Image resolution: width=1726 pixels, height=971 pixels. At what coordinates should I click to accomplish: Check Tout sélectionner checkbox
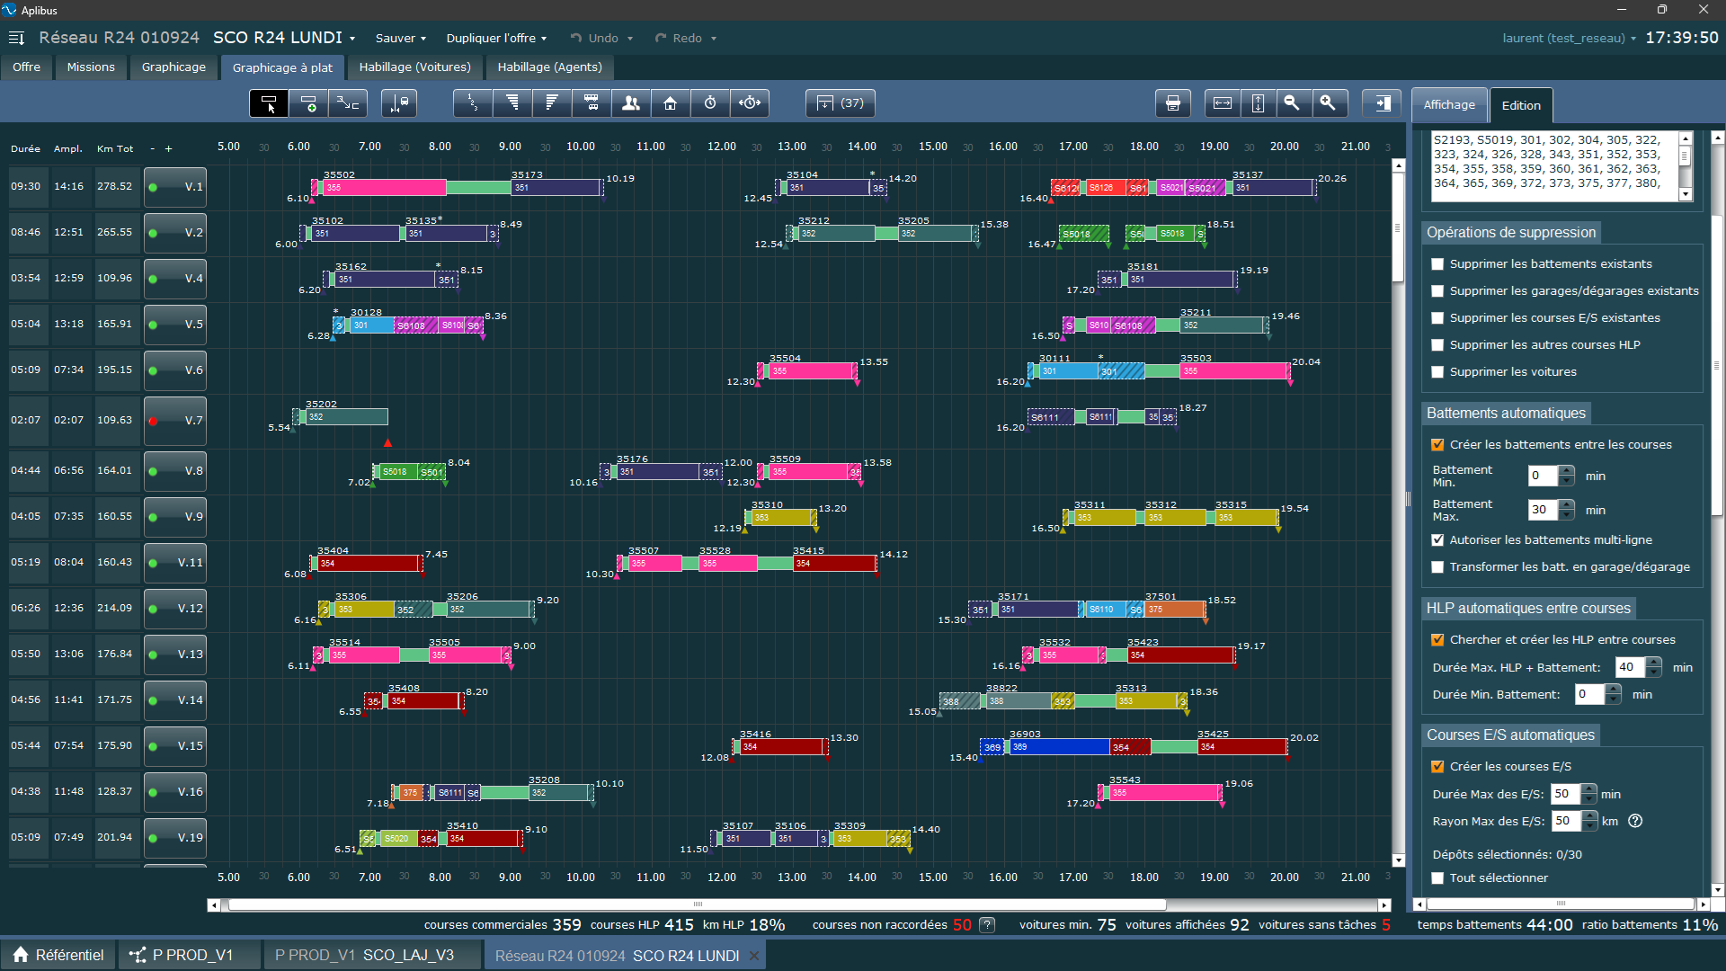coord(1437,878)
